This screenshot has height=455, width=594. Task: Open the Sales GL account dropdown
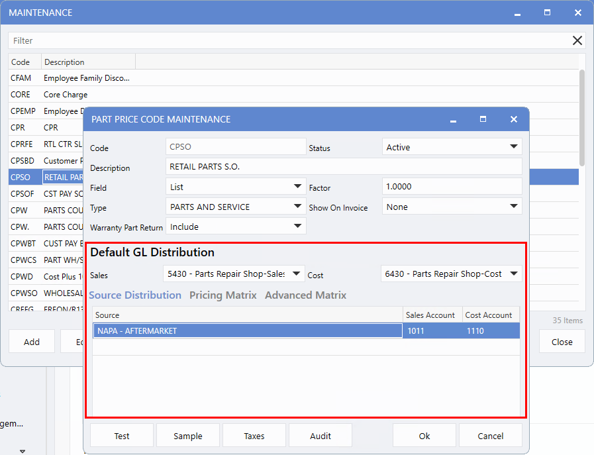pyautogui.click(x=234, y=274)
